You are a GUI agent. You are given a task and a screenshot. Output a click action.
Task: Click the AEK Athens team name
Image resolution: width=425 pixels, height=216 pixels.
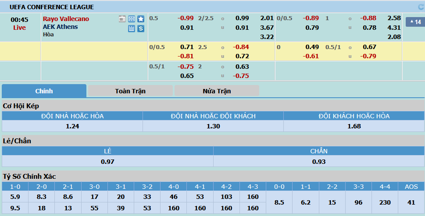pos(60,27)
